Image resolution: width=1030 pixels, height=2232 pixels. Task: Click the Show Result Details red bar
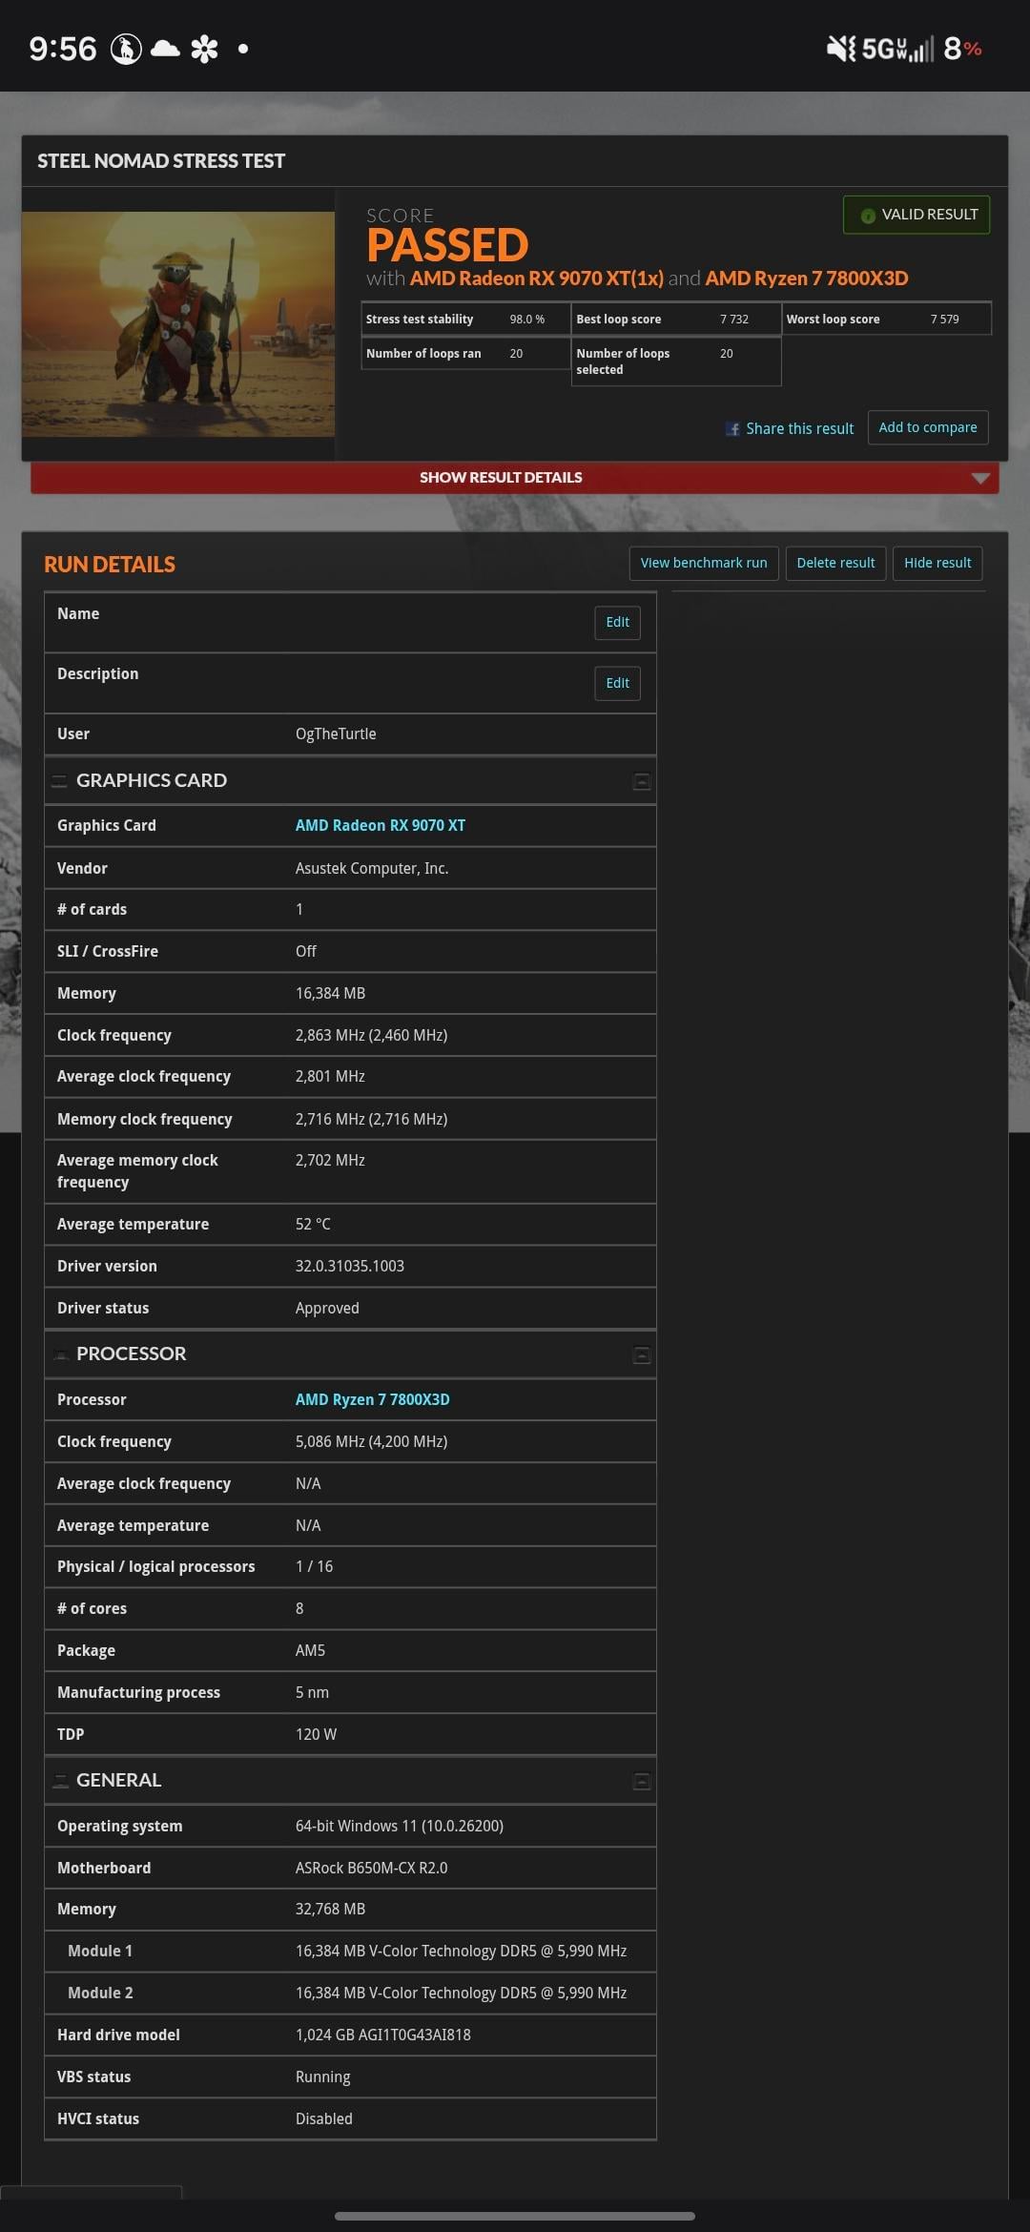(x=515, y=478)
